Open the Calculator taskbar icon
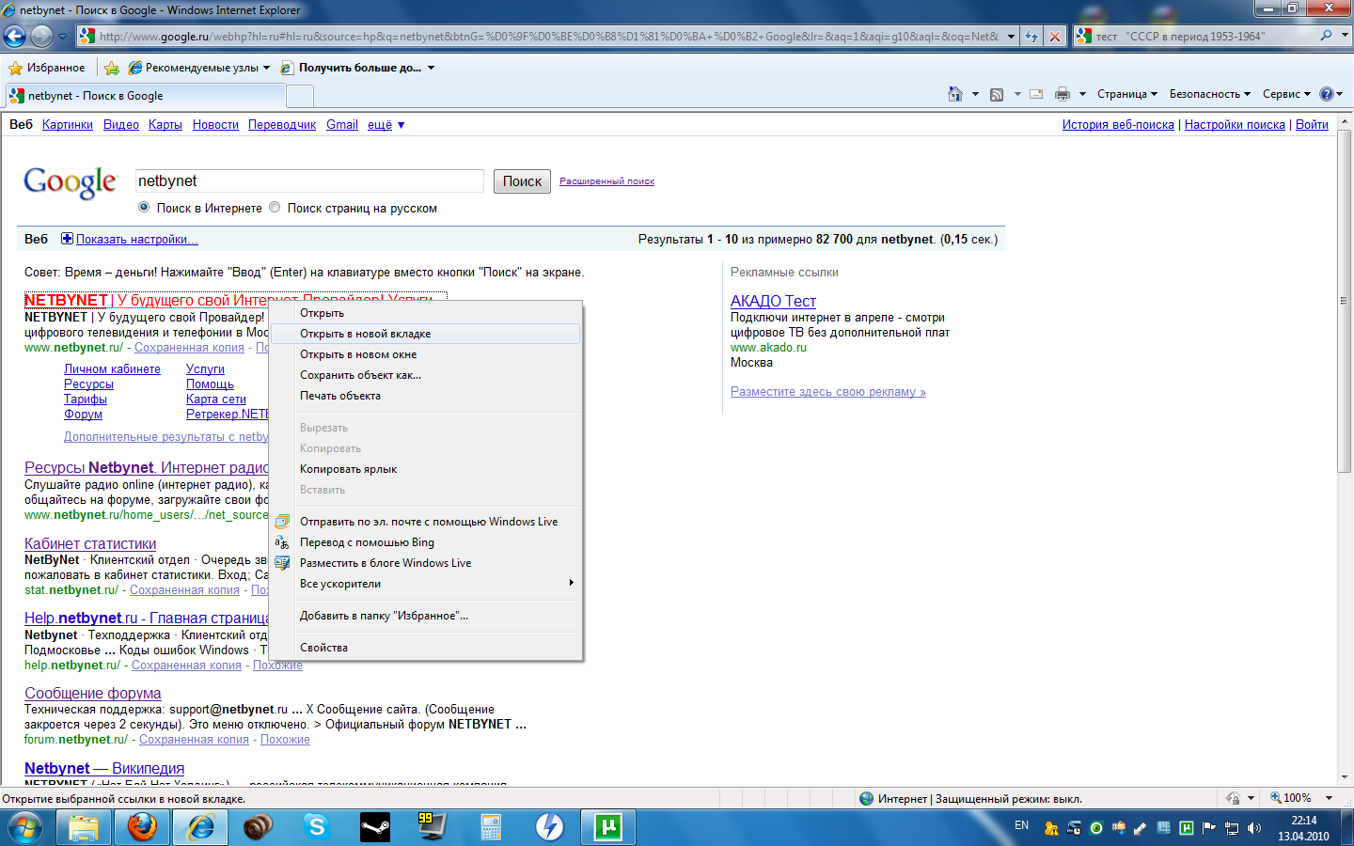Screen dimensions: 1354x846 (x=492, y=827)
